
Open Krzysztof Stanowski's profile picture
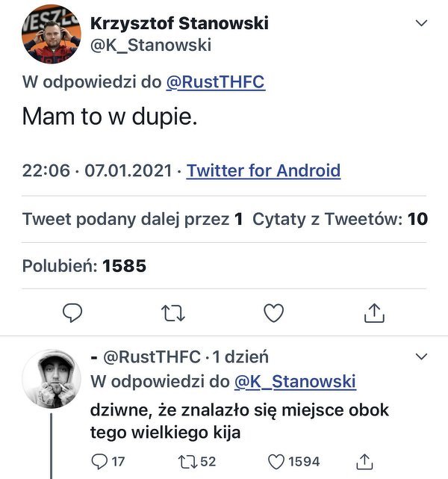point(51,34)
